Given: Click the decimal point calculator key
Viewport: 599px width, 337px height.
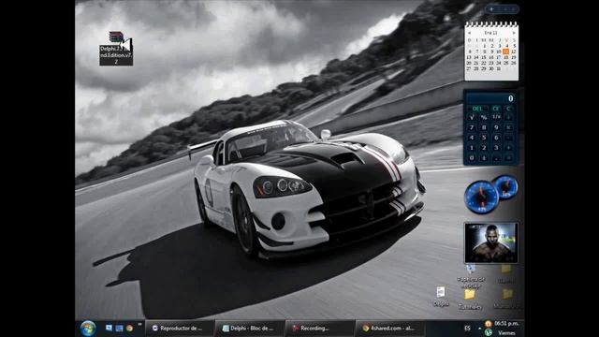Looking at the screenshot, I should pyautogui.click(x=496, y=158).
